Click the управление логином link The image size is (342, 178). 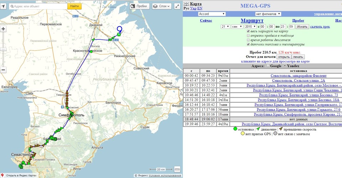point(328,14)
